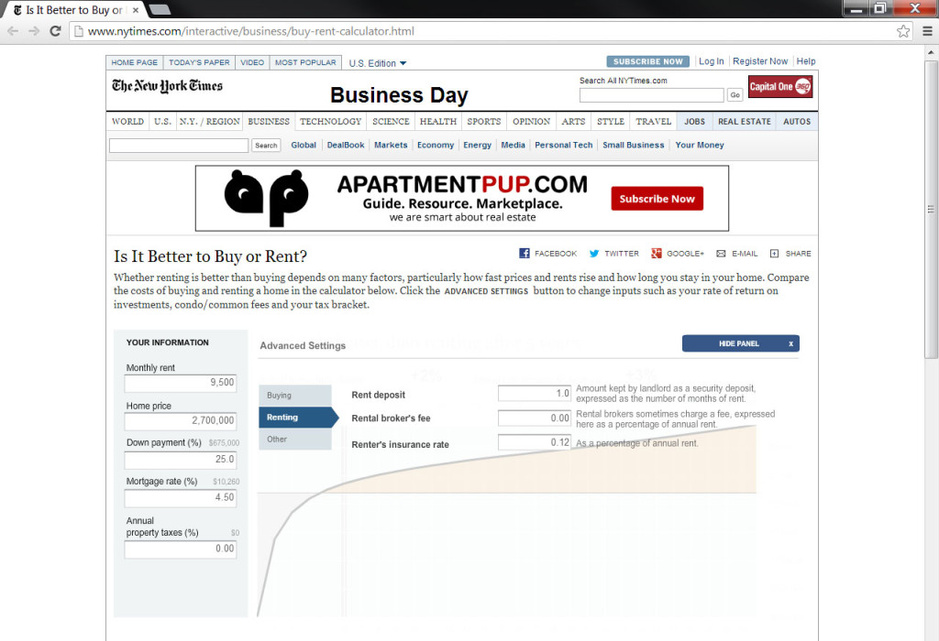Edit the Monthly rent input field
939x641 pixels.
180,384
